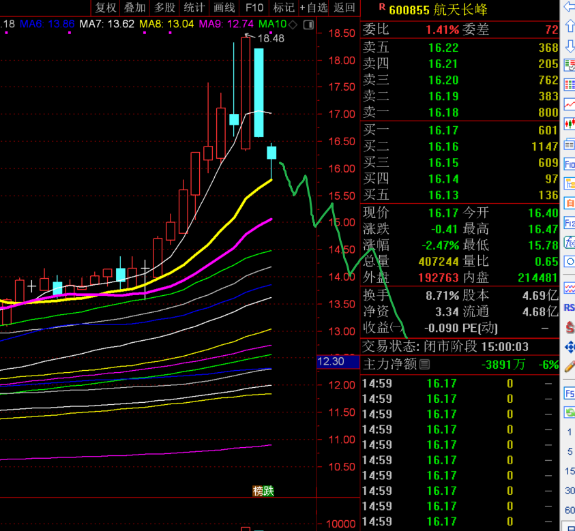Click the 总量 407244 volume value

(x=439, y=262)
